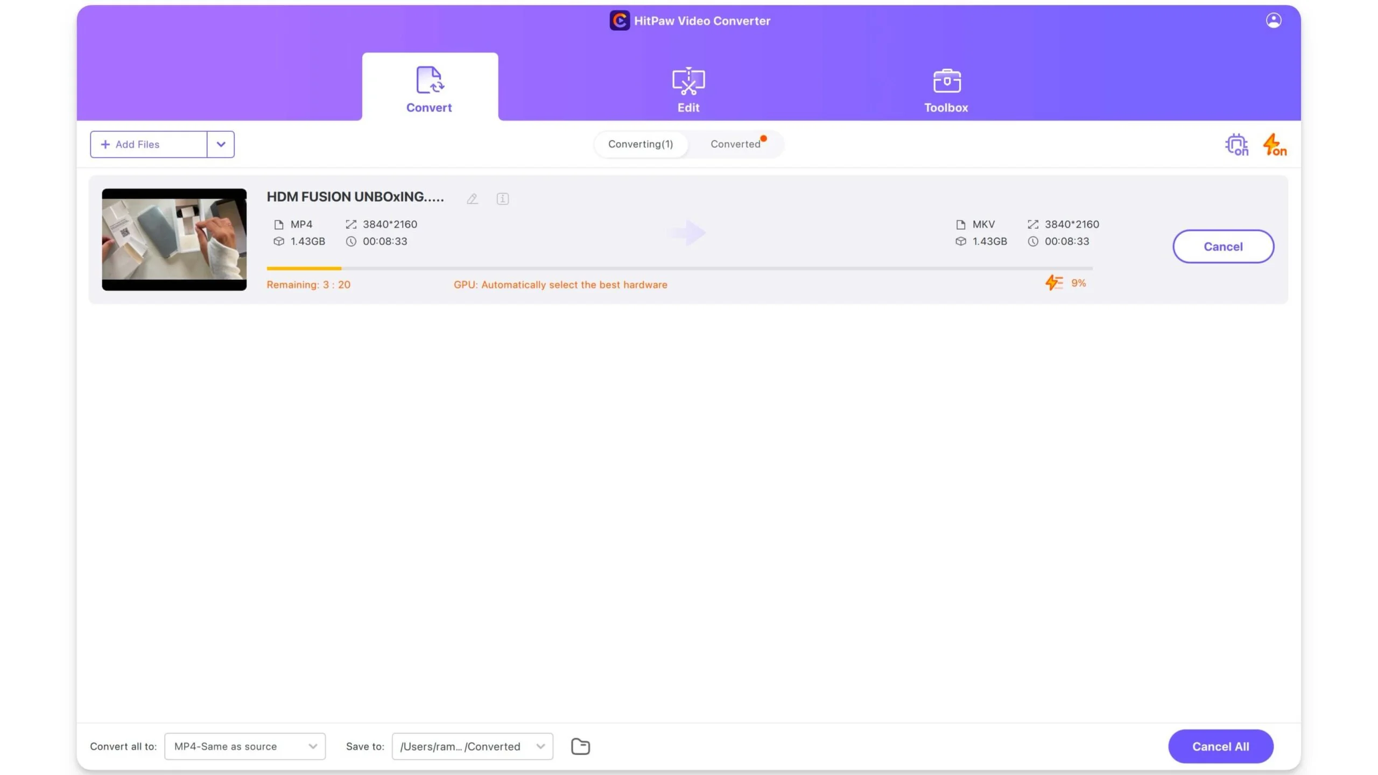Click the HDM FUSION UNBOxING title
Viewport: 1378px width, 775px height.
point(355,197)
